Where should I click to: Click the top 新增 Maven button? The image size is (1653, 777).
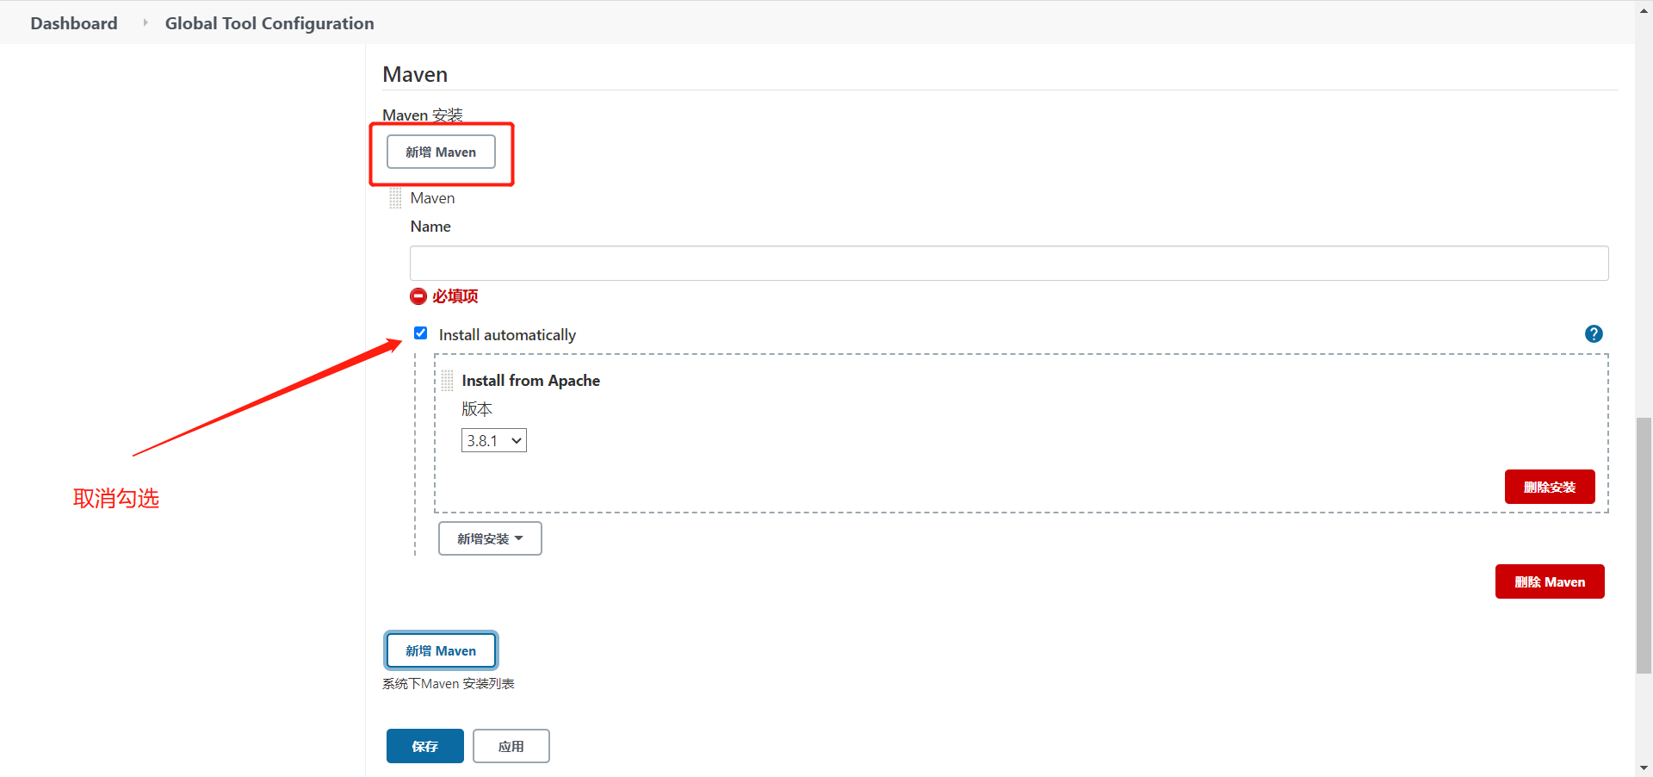(441, 152)
